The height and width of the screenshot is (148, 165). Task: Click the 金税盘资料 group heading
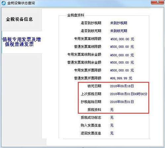(76, 15)
